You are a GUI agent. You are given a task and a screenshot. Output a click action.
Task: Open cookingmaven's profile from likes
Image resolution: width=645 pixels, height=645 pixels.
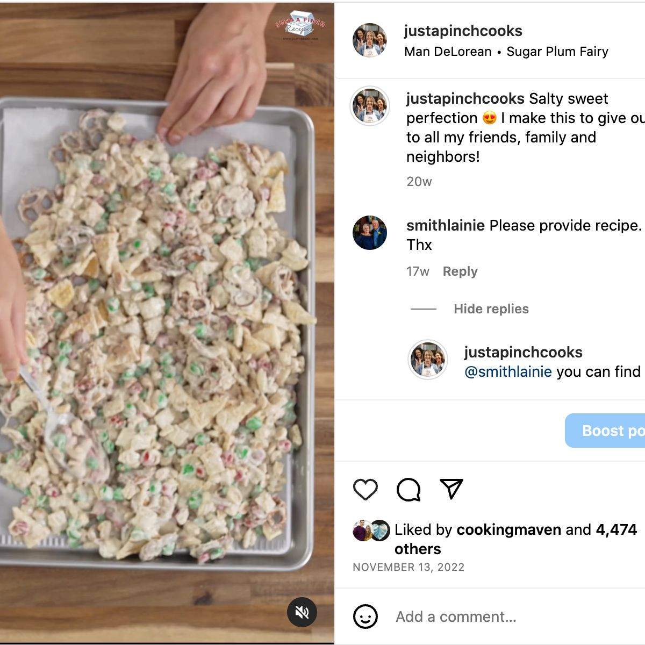[508, 529]
